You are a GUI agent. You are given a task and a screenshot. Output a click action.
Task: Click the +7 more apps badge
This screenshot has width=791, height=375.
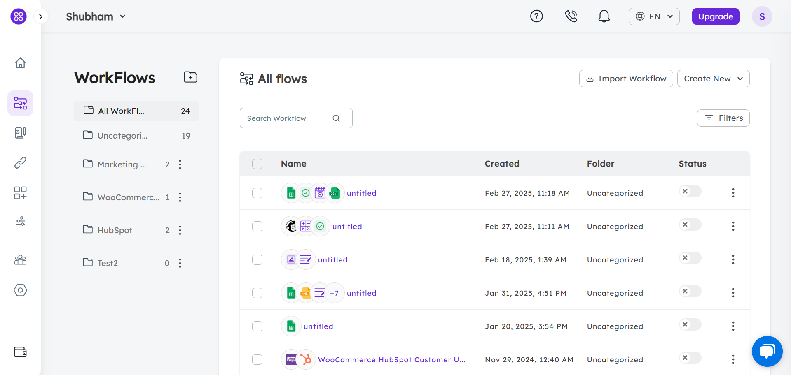pyautogui.click(x=335, y=293)
